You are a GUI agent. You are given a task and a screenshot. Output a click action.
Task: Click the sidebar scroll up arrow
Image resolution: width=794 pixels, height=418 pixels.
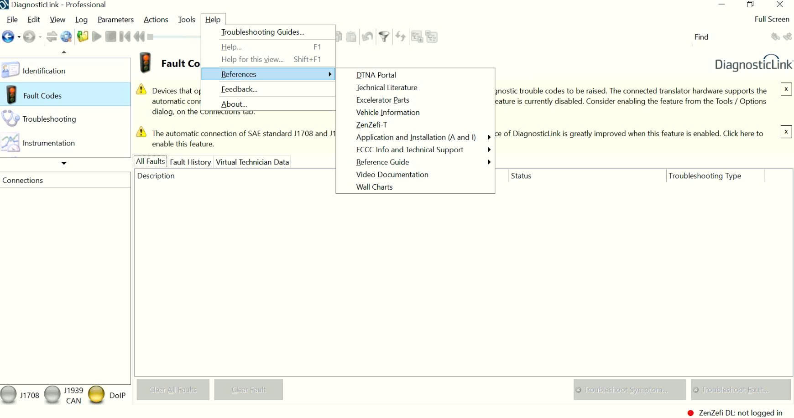(64, 52)
